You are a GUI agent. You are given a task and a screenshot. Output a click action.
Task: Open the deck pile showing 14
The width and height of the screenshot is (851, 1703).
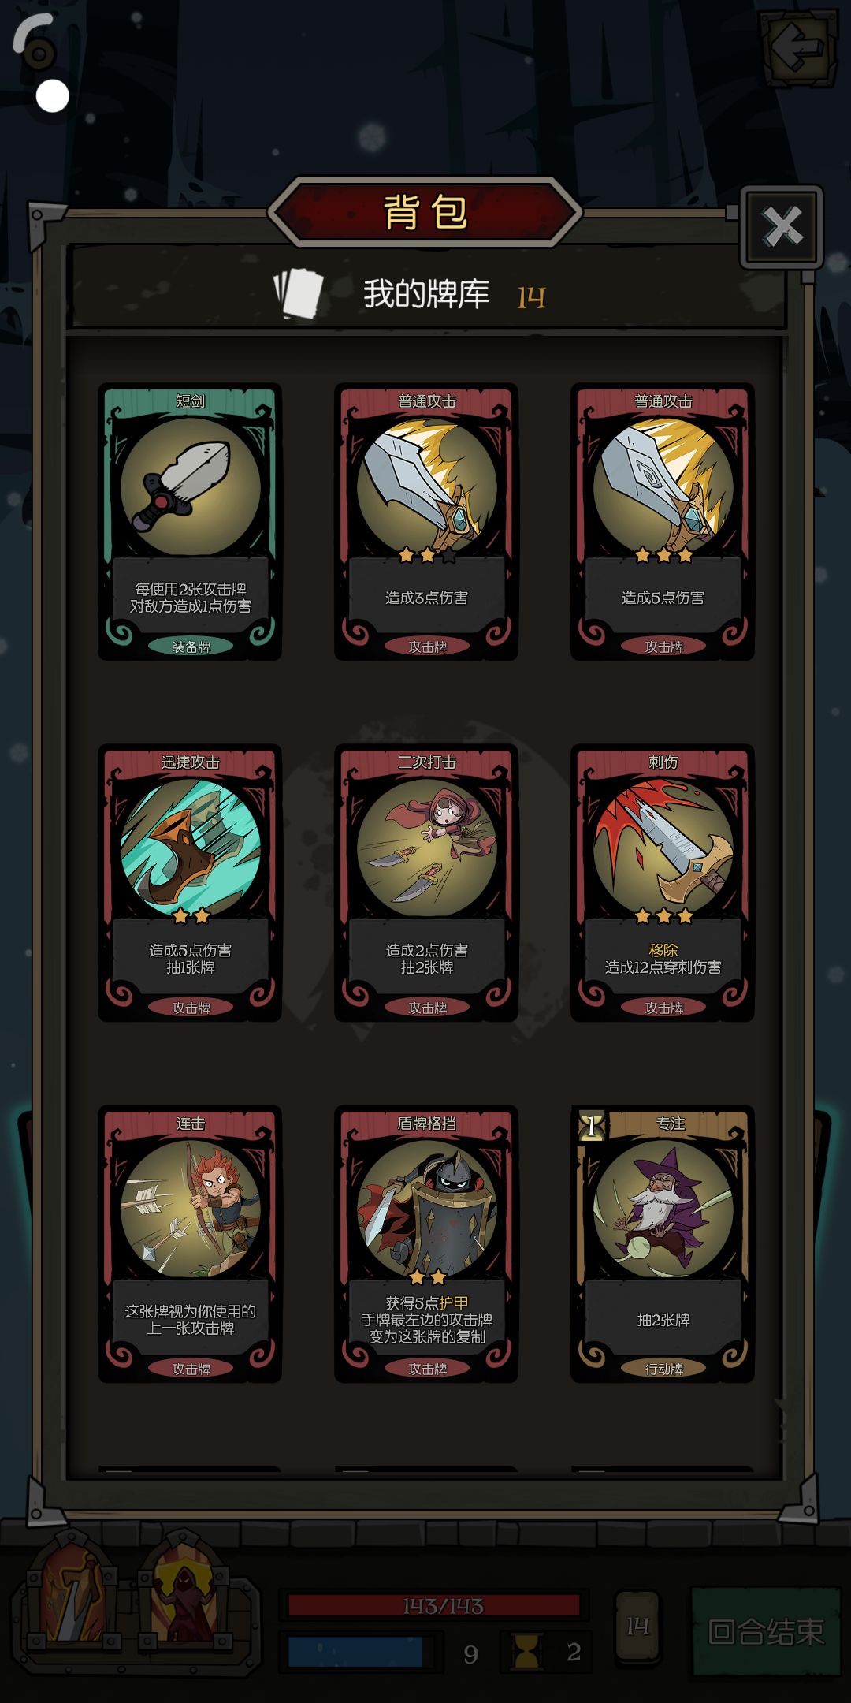click(x=637, y=1626)
